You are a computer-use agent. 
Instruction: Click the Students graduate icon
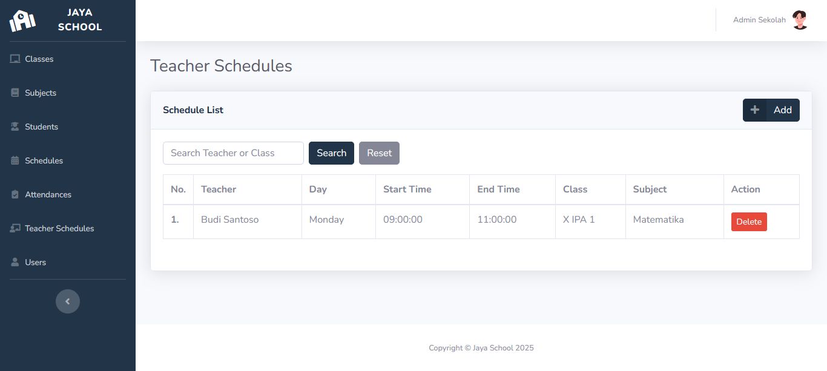[x=15, y=126]
